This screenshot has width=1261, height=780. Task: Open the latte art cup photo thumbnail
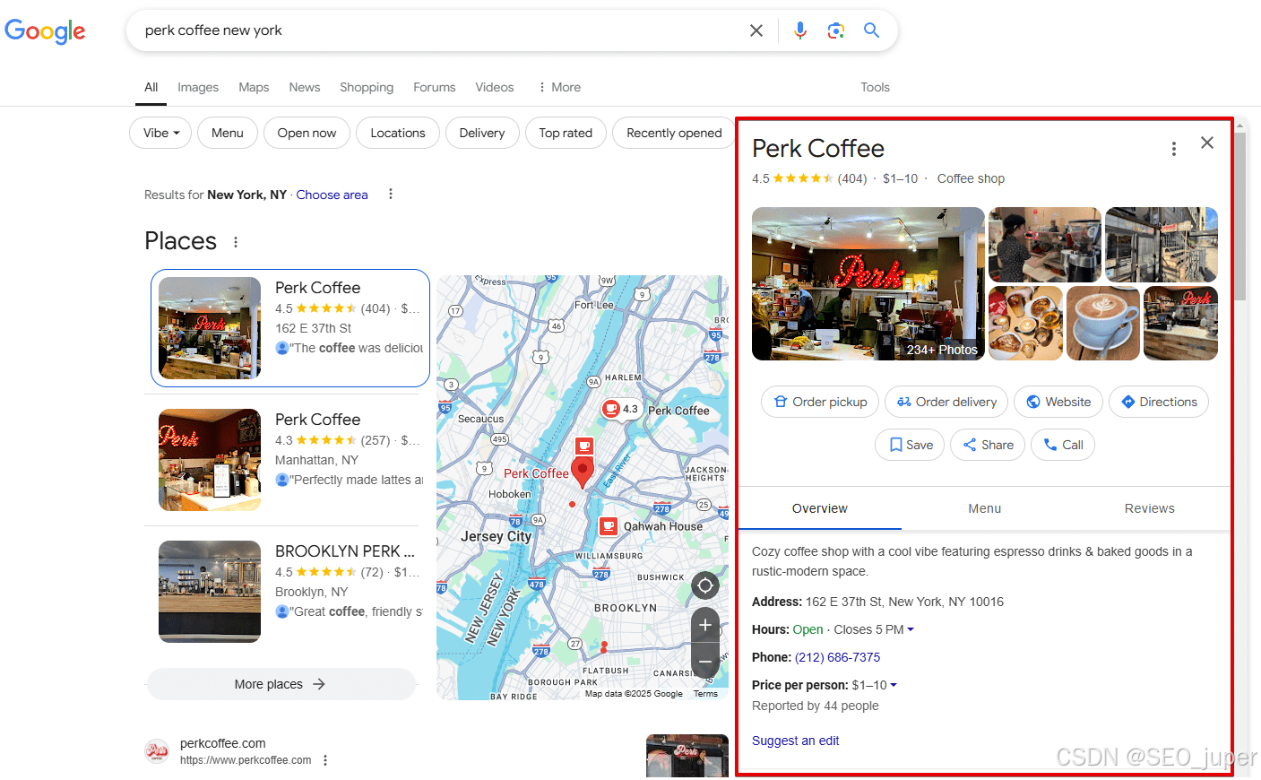pos(1103,323)
